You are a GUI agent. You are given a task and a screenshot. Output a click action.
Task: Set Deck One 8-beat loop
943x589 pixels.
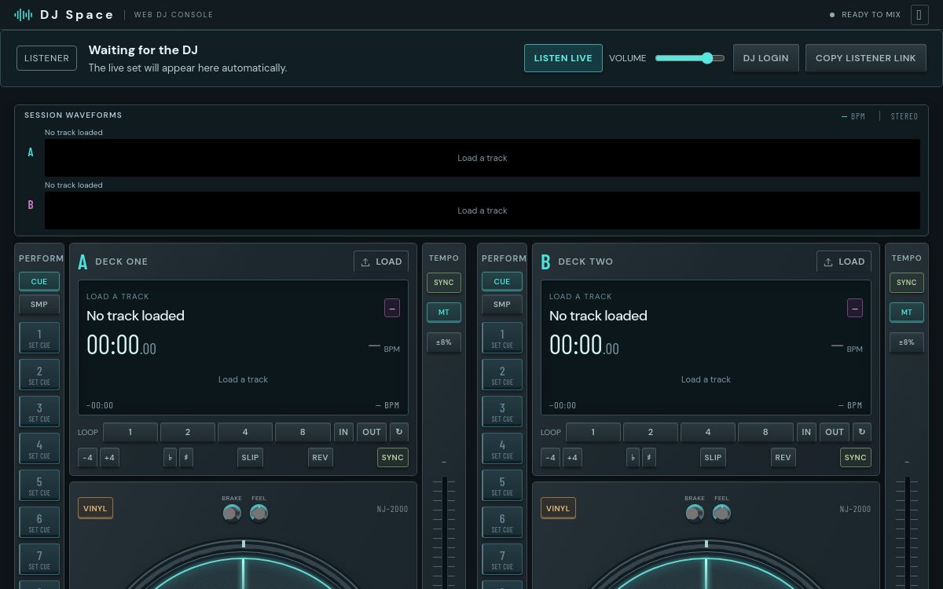coord(303,432)
